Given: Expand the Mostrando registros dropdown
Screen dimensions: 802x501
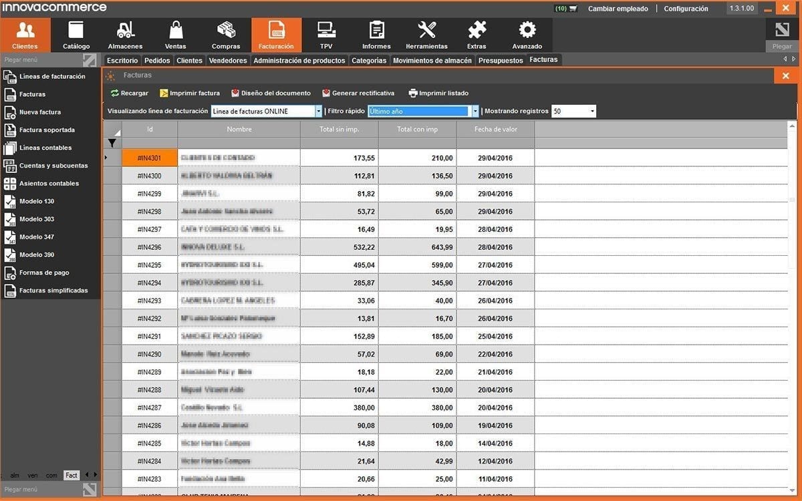Looking at the screenshot, I should (x=592, y=112).
